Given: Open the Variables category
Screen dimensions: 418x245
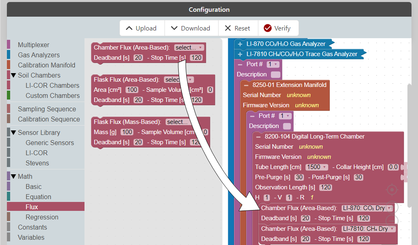Looking at the screenshot, I should point(45,237).
